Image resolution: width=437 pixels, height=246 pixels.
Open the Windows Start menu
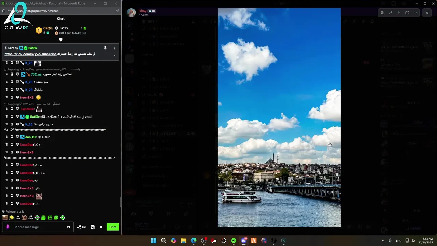click(x=153, y=241)
